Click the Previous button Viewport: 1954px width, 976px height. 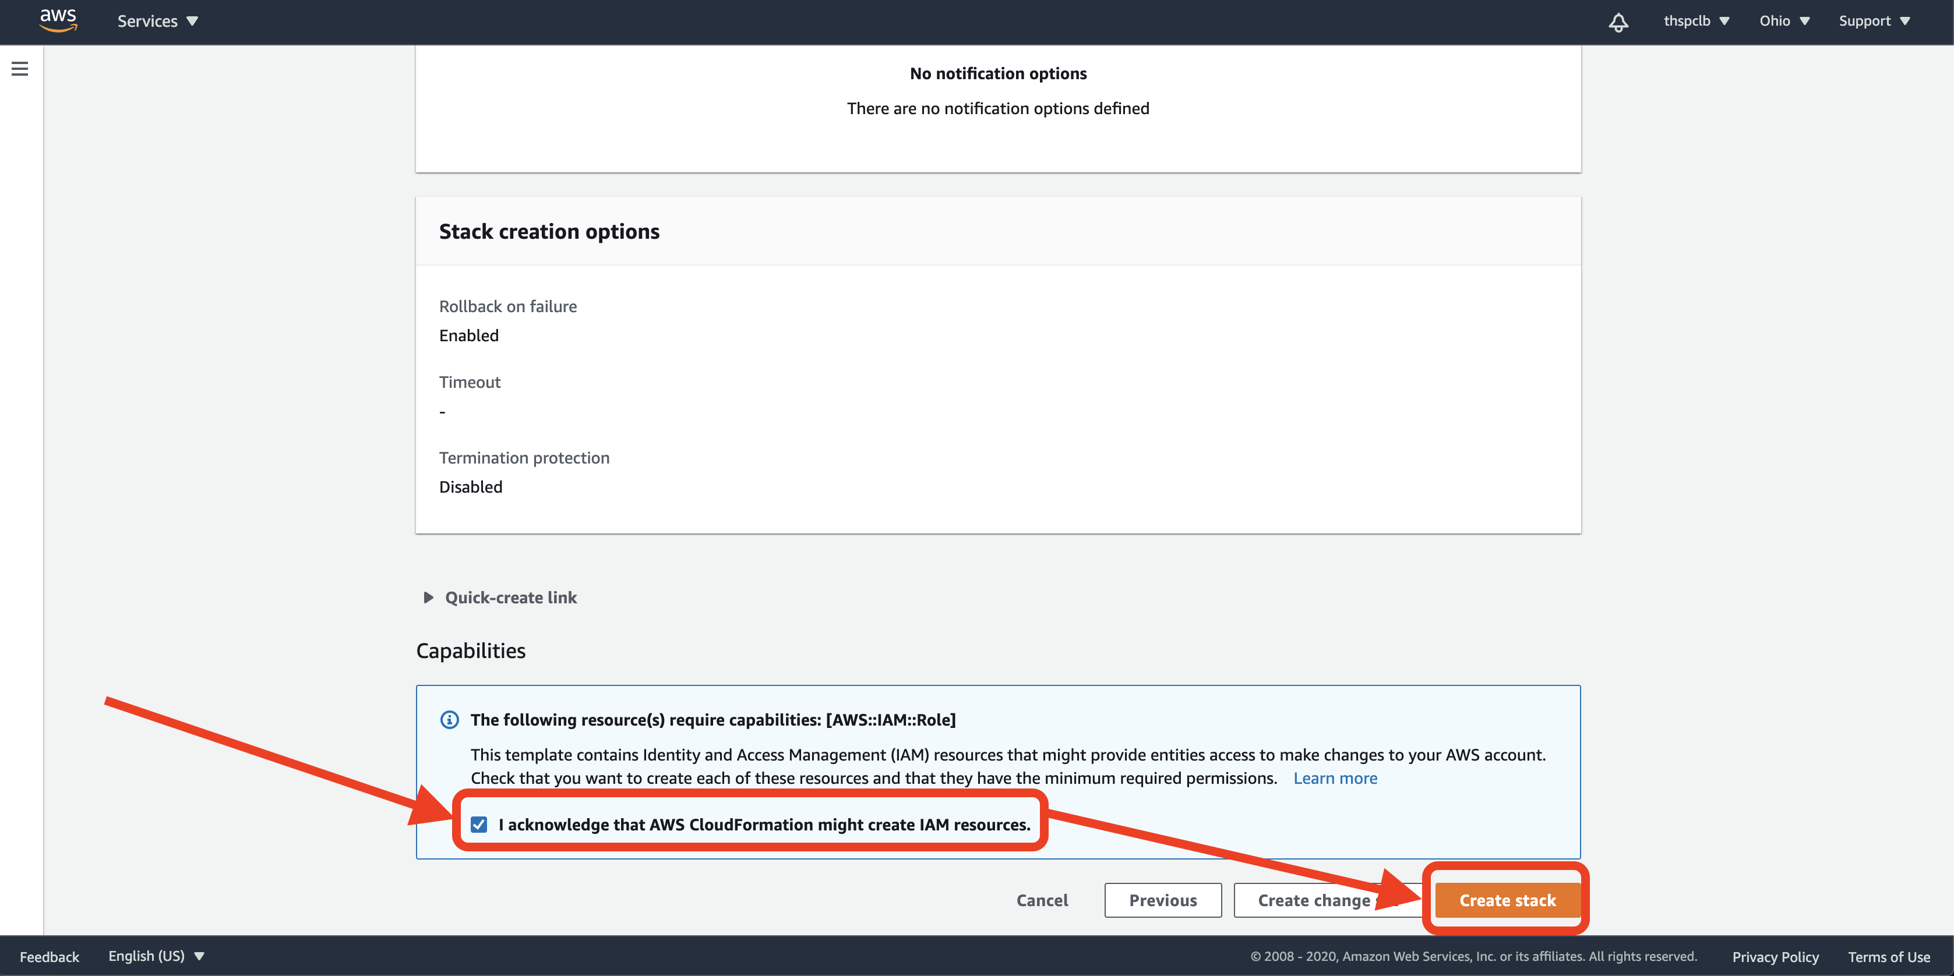coord(1163,900)
